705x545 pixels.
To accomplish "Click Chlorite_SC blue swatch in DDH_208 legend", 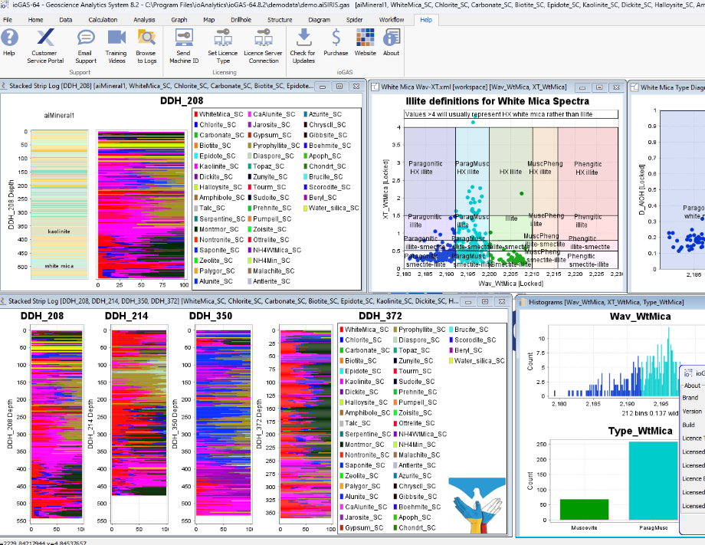I will tap(196, 124).
